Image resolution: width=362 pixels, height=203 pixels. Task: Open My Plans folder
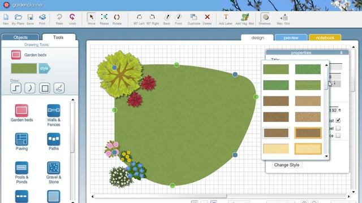tap(18, 19)
